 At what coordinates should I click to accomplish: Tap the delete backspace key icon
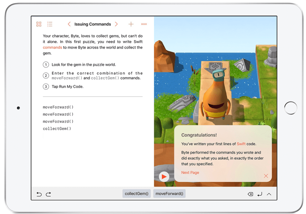(x=250, y=194)
